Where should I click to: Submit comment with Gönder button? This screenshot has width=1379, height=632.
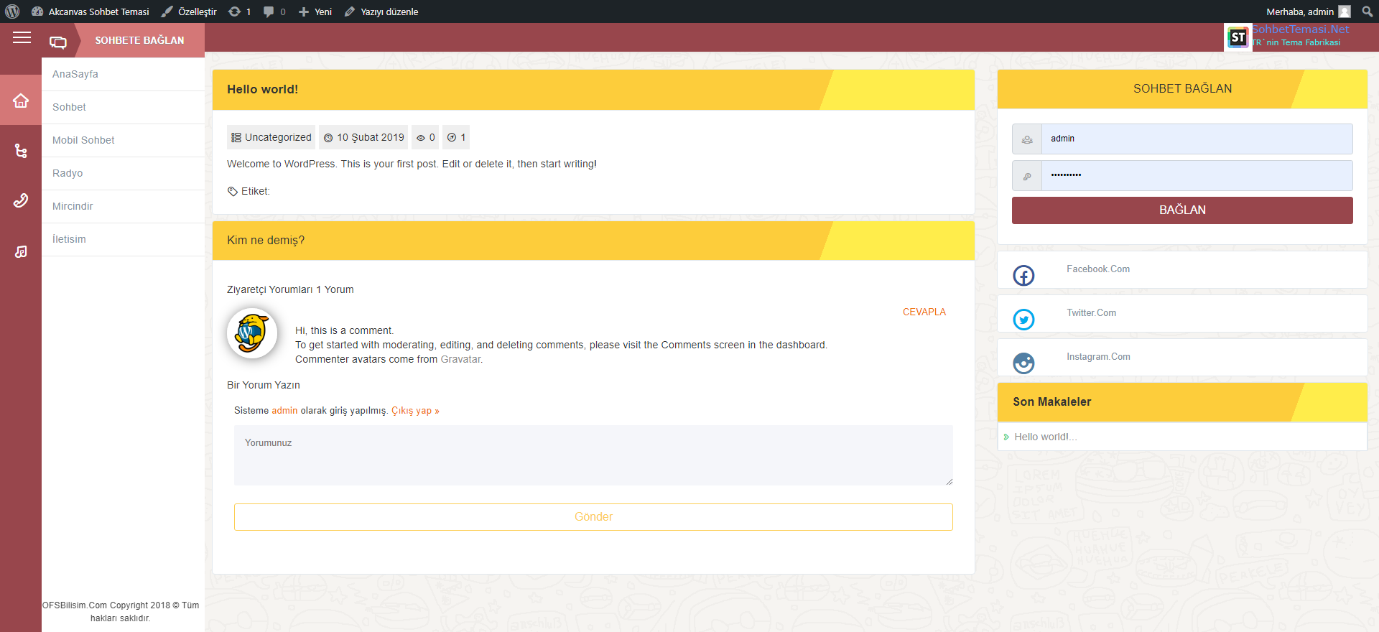(x=593, y=517)
